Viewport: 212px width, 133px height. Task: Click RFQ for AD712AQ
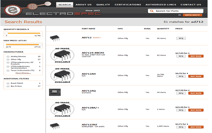[x=181, y=93]
